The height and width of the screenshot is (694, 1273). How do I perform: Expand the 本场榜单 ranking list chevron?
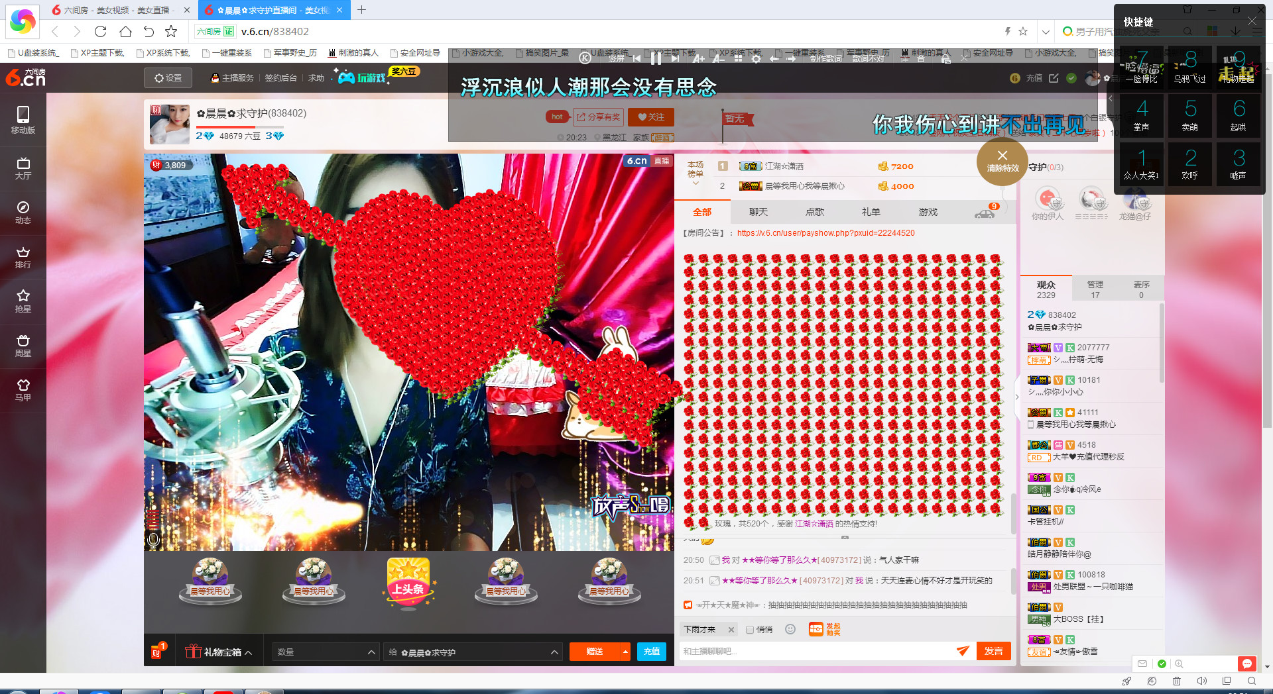696,183
